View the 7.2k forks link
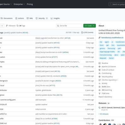 pos(105,93)
